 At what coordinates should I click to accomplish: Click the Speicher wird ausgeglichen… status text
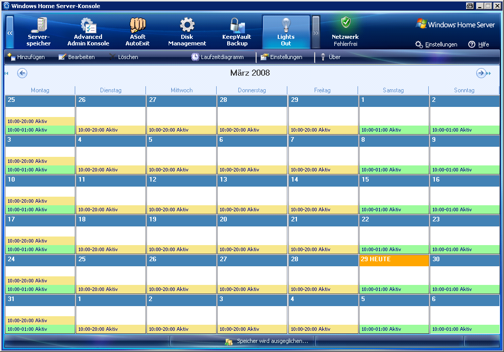click(x=273, y=341)
